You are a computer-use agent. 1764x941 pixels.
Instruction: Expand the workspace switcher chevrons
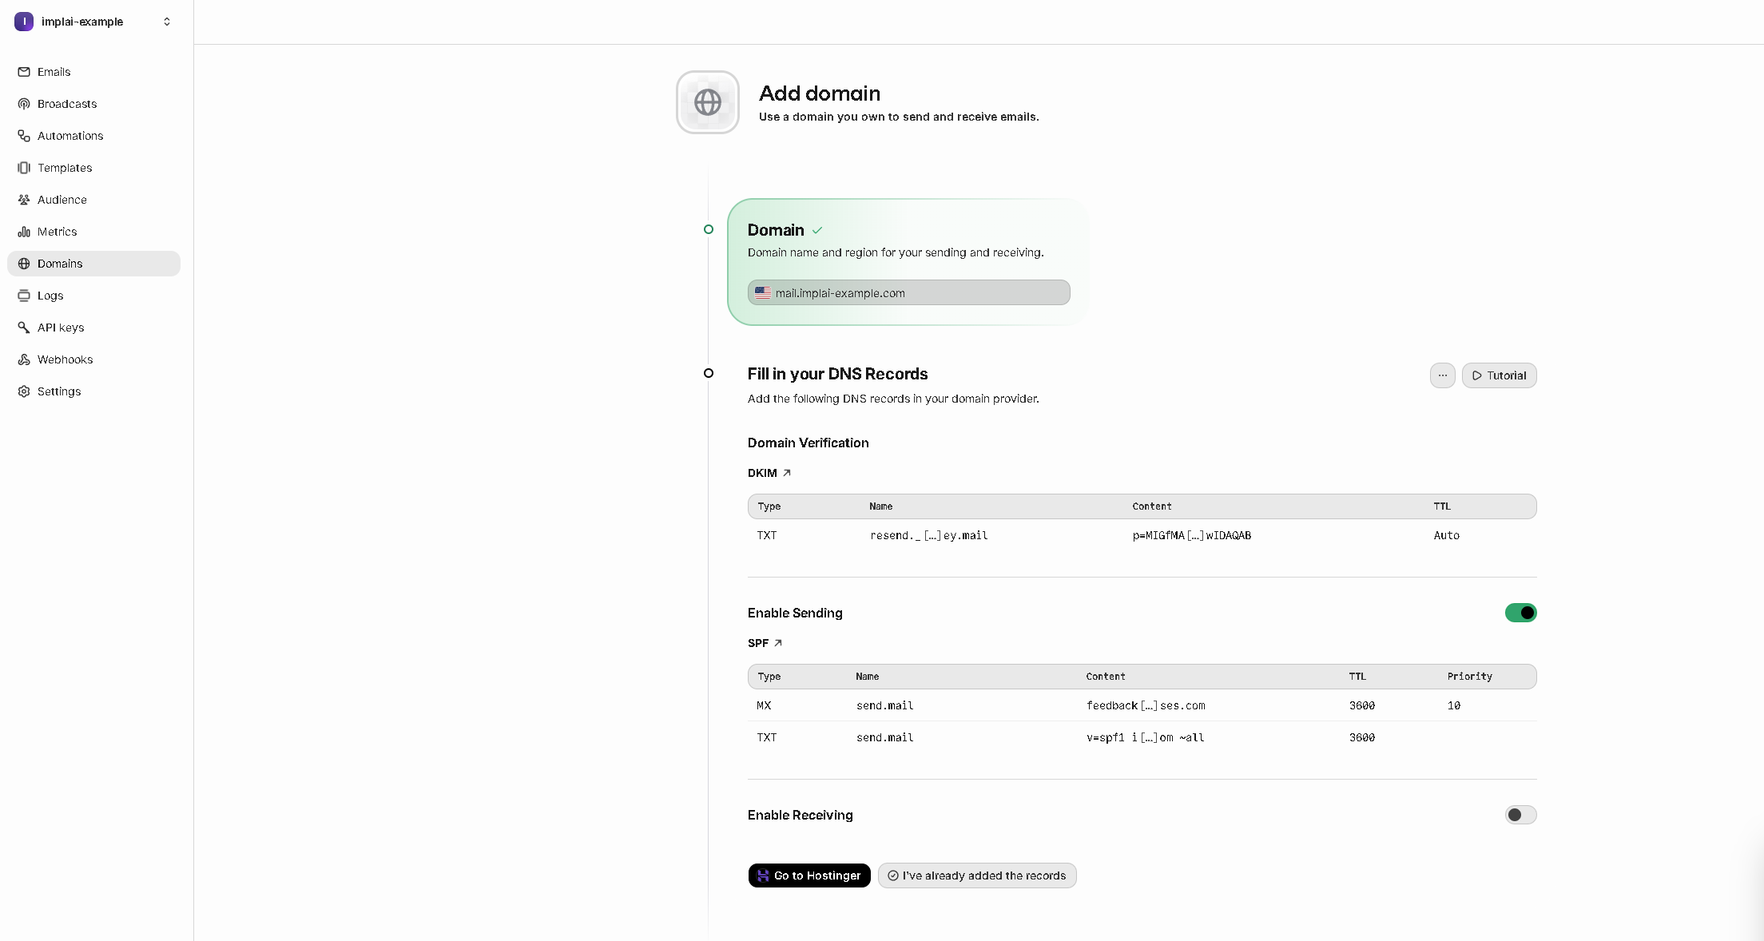point(167,22)
